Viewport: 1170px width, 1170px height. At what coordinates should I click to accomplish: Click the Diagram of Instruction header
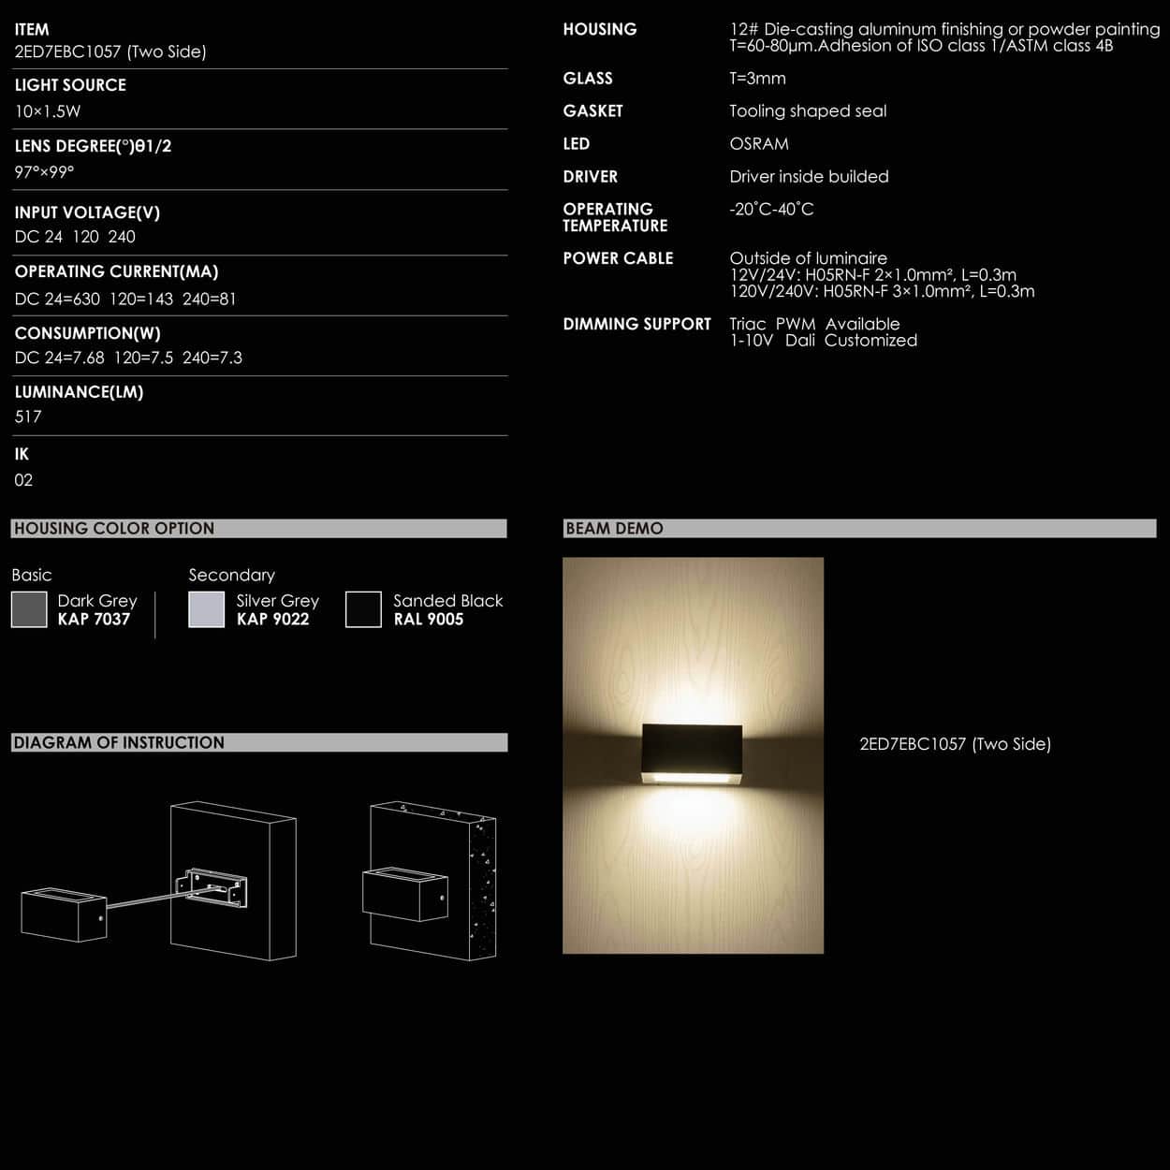click(x=258, y=743)
